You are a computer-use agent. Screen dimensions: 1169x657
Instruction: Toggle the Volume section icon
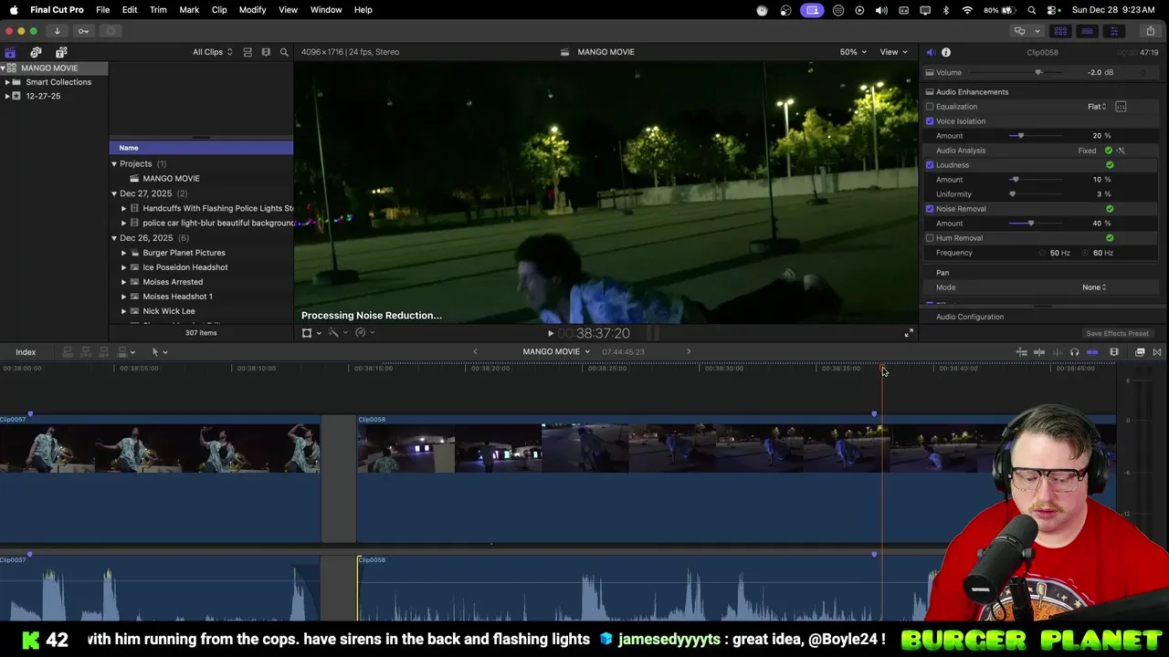[x=930, y=73]
